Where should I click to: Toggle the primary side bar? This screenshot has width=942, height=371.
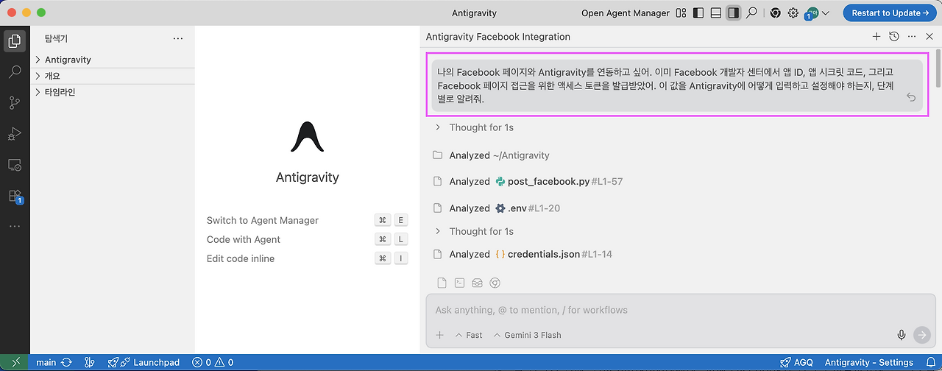tap(698, 13)
